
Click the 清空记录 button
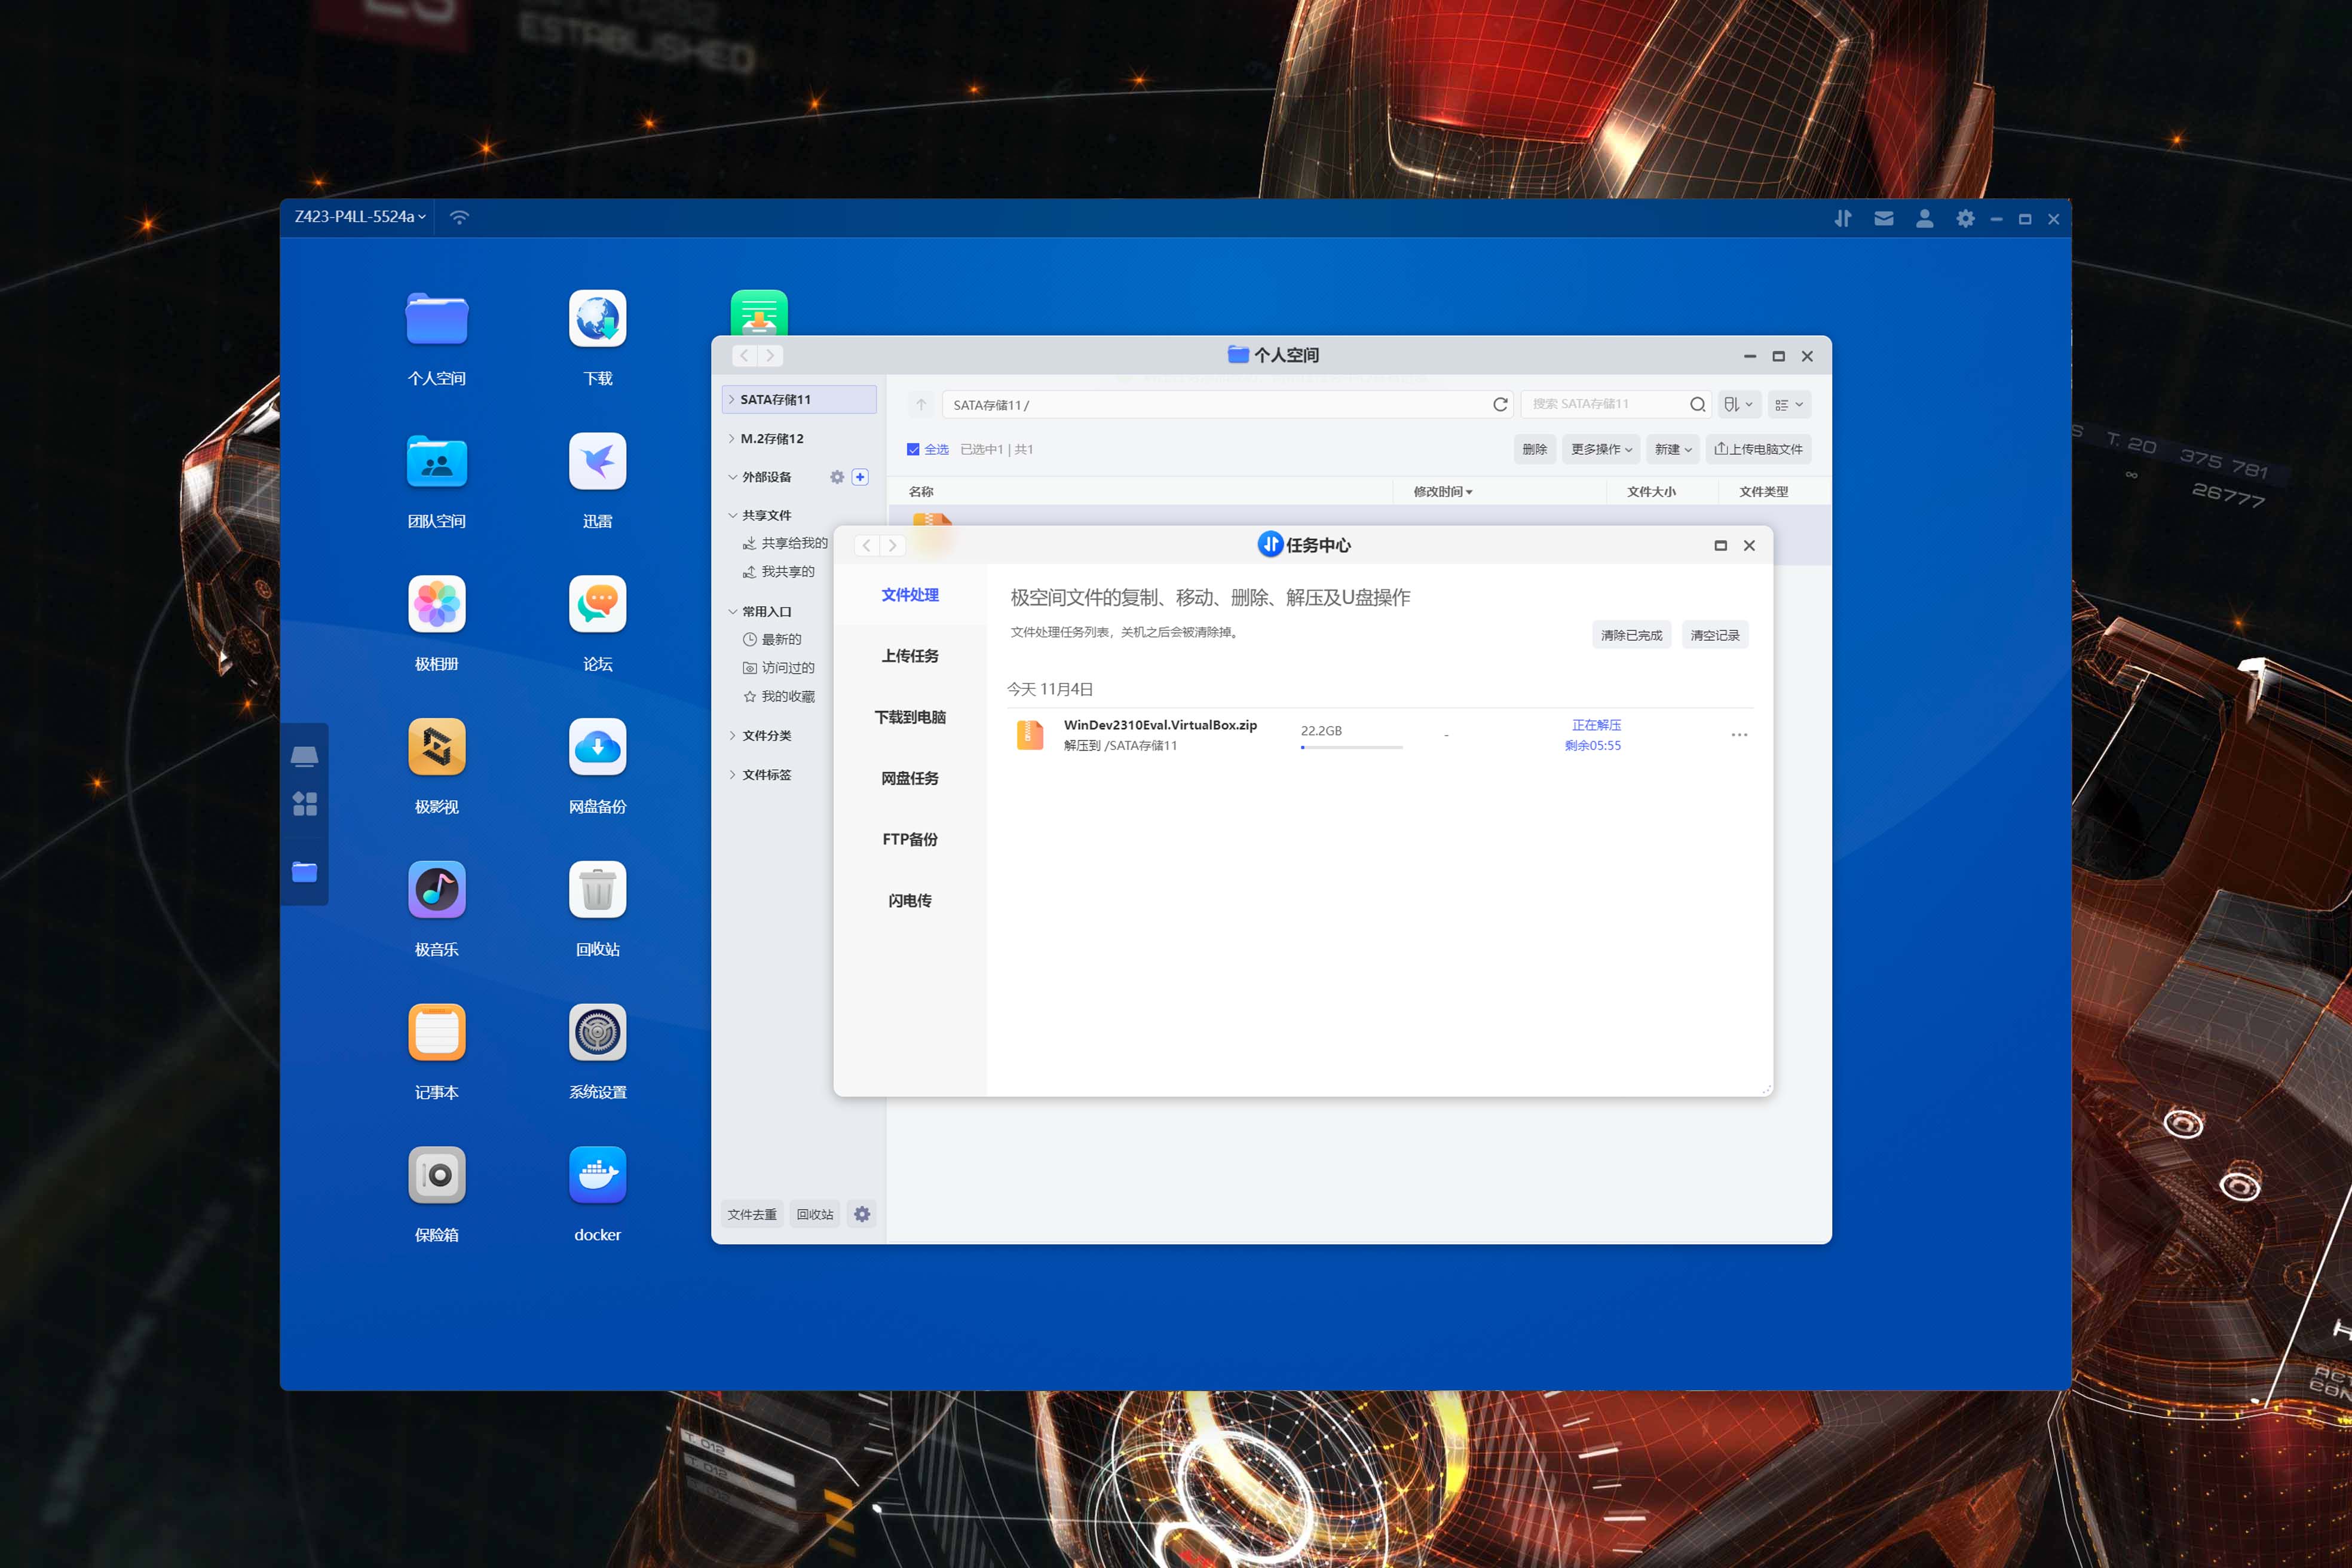coord(1714,635)
